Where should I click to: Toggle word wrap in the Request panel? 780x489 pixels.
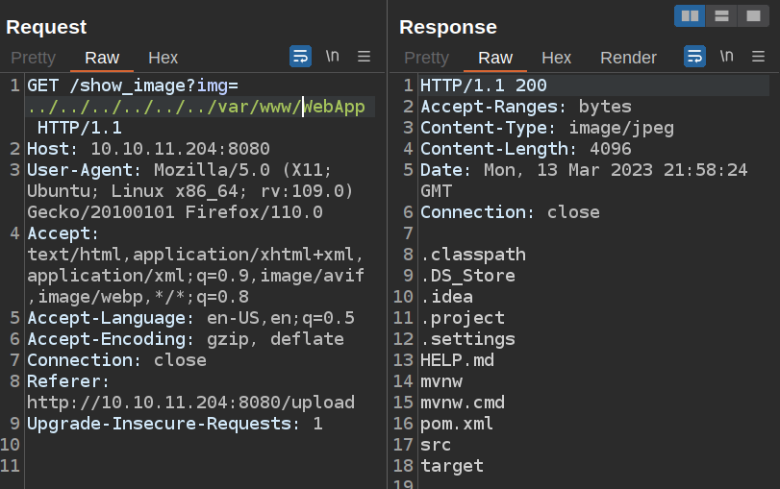click(300, 57)
